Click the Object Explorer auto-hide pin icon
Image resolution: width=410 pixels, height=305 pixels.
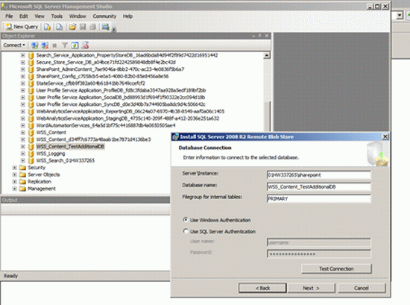[x=259, y=36]
